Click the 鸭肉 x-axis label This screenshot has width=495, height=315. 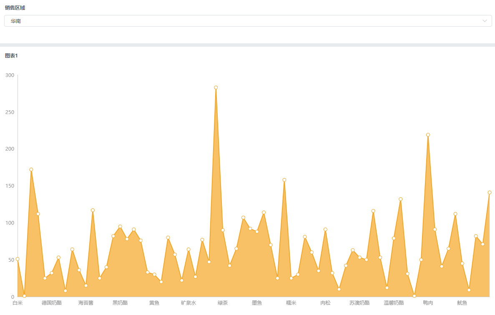tap(428, 303)
